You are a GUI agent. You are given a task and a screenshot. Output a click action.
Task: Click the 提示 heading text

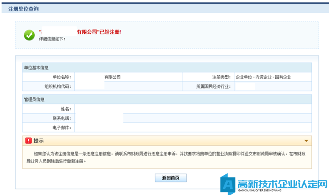coord(39,141)
